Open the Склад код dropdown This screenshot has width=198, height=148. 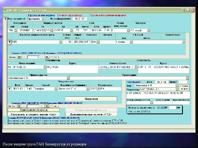coord(131,42)
